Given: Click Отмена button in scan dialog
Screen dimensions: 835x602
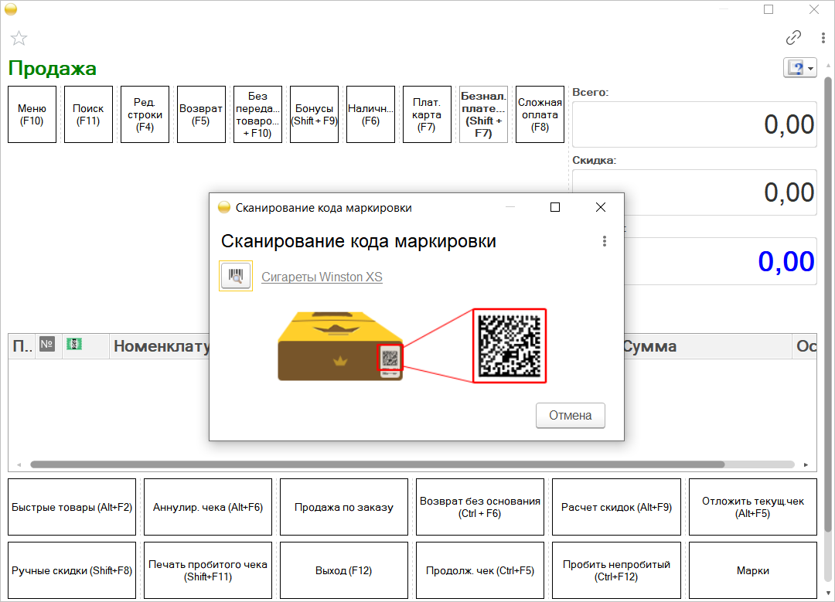Looking at the screenshot, I should [x=571, y=415].
